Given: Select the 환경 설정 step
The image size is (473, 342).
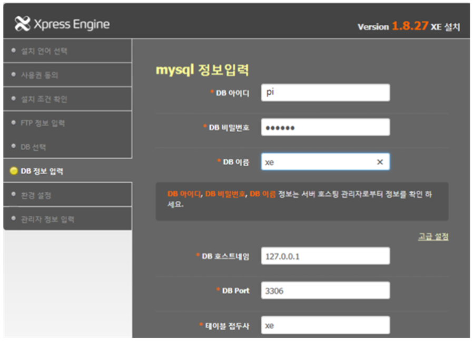Looking at the screenshot, I should (x=67, y=195).
